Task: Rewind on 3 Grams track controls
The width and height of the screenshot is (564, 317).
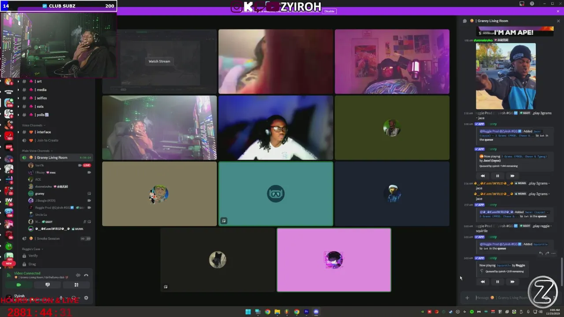Action: point(482,176)
